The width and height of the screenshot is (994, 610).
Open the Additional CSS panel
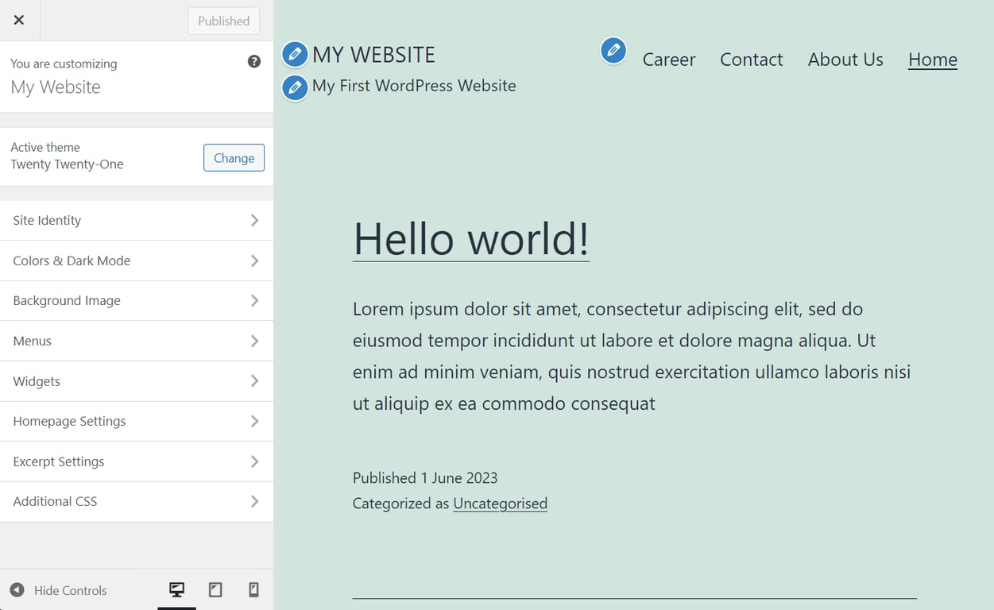tap(137, 501)
